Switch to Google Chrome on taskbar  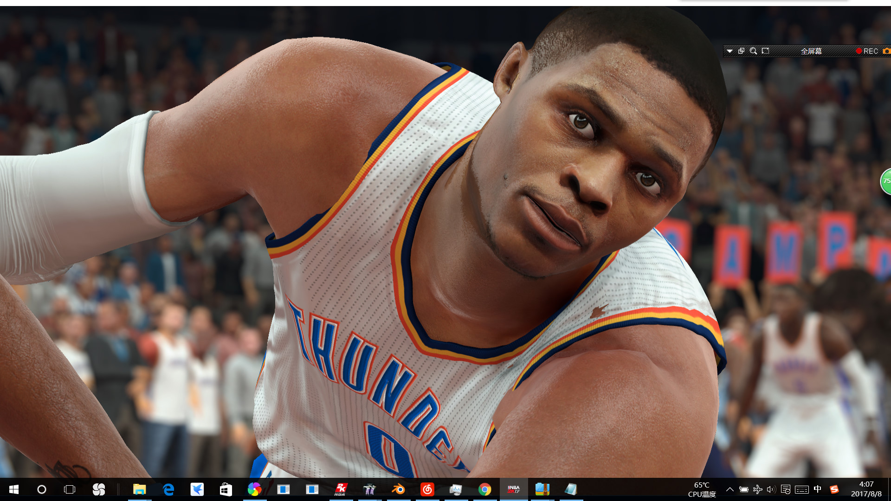click(x=485, y=489)
